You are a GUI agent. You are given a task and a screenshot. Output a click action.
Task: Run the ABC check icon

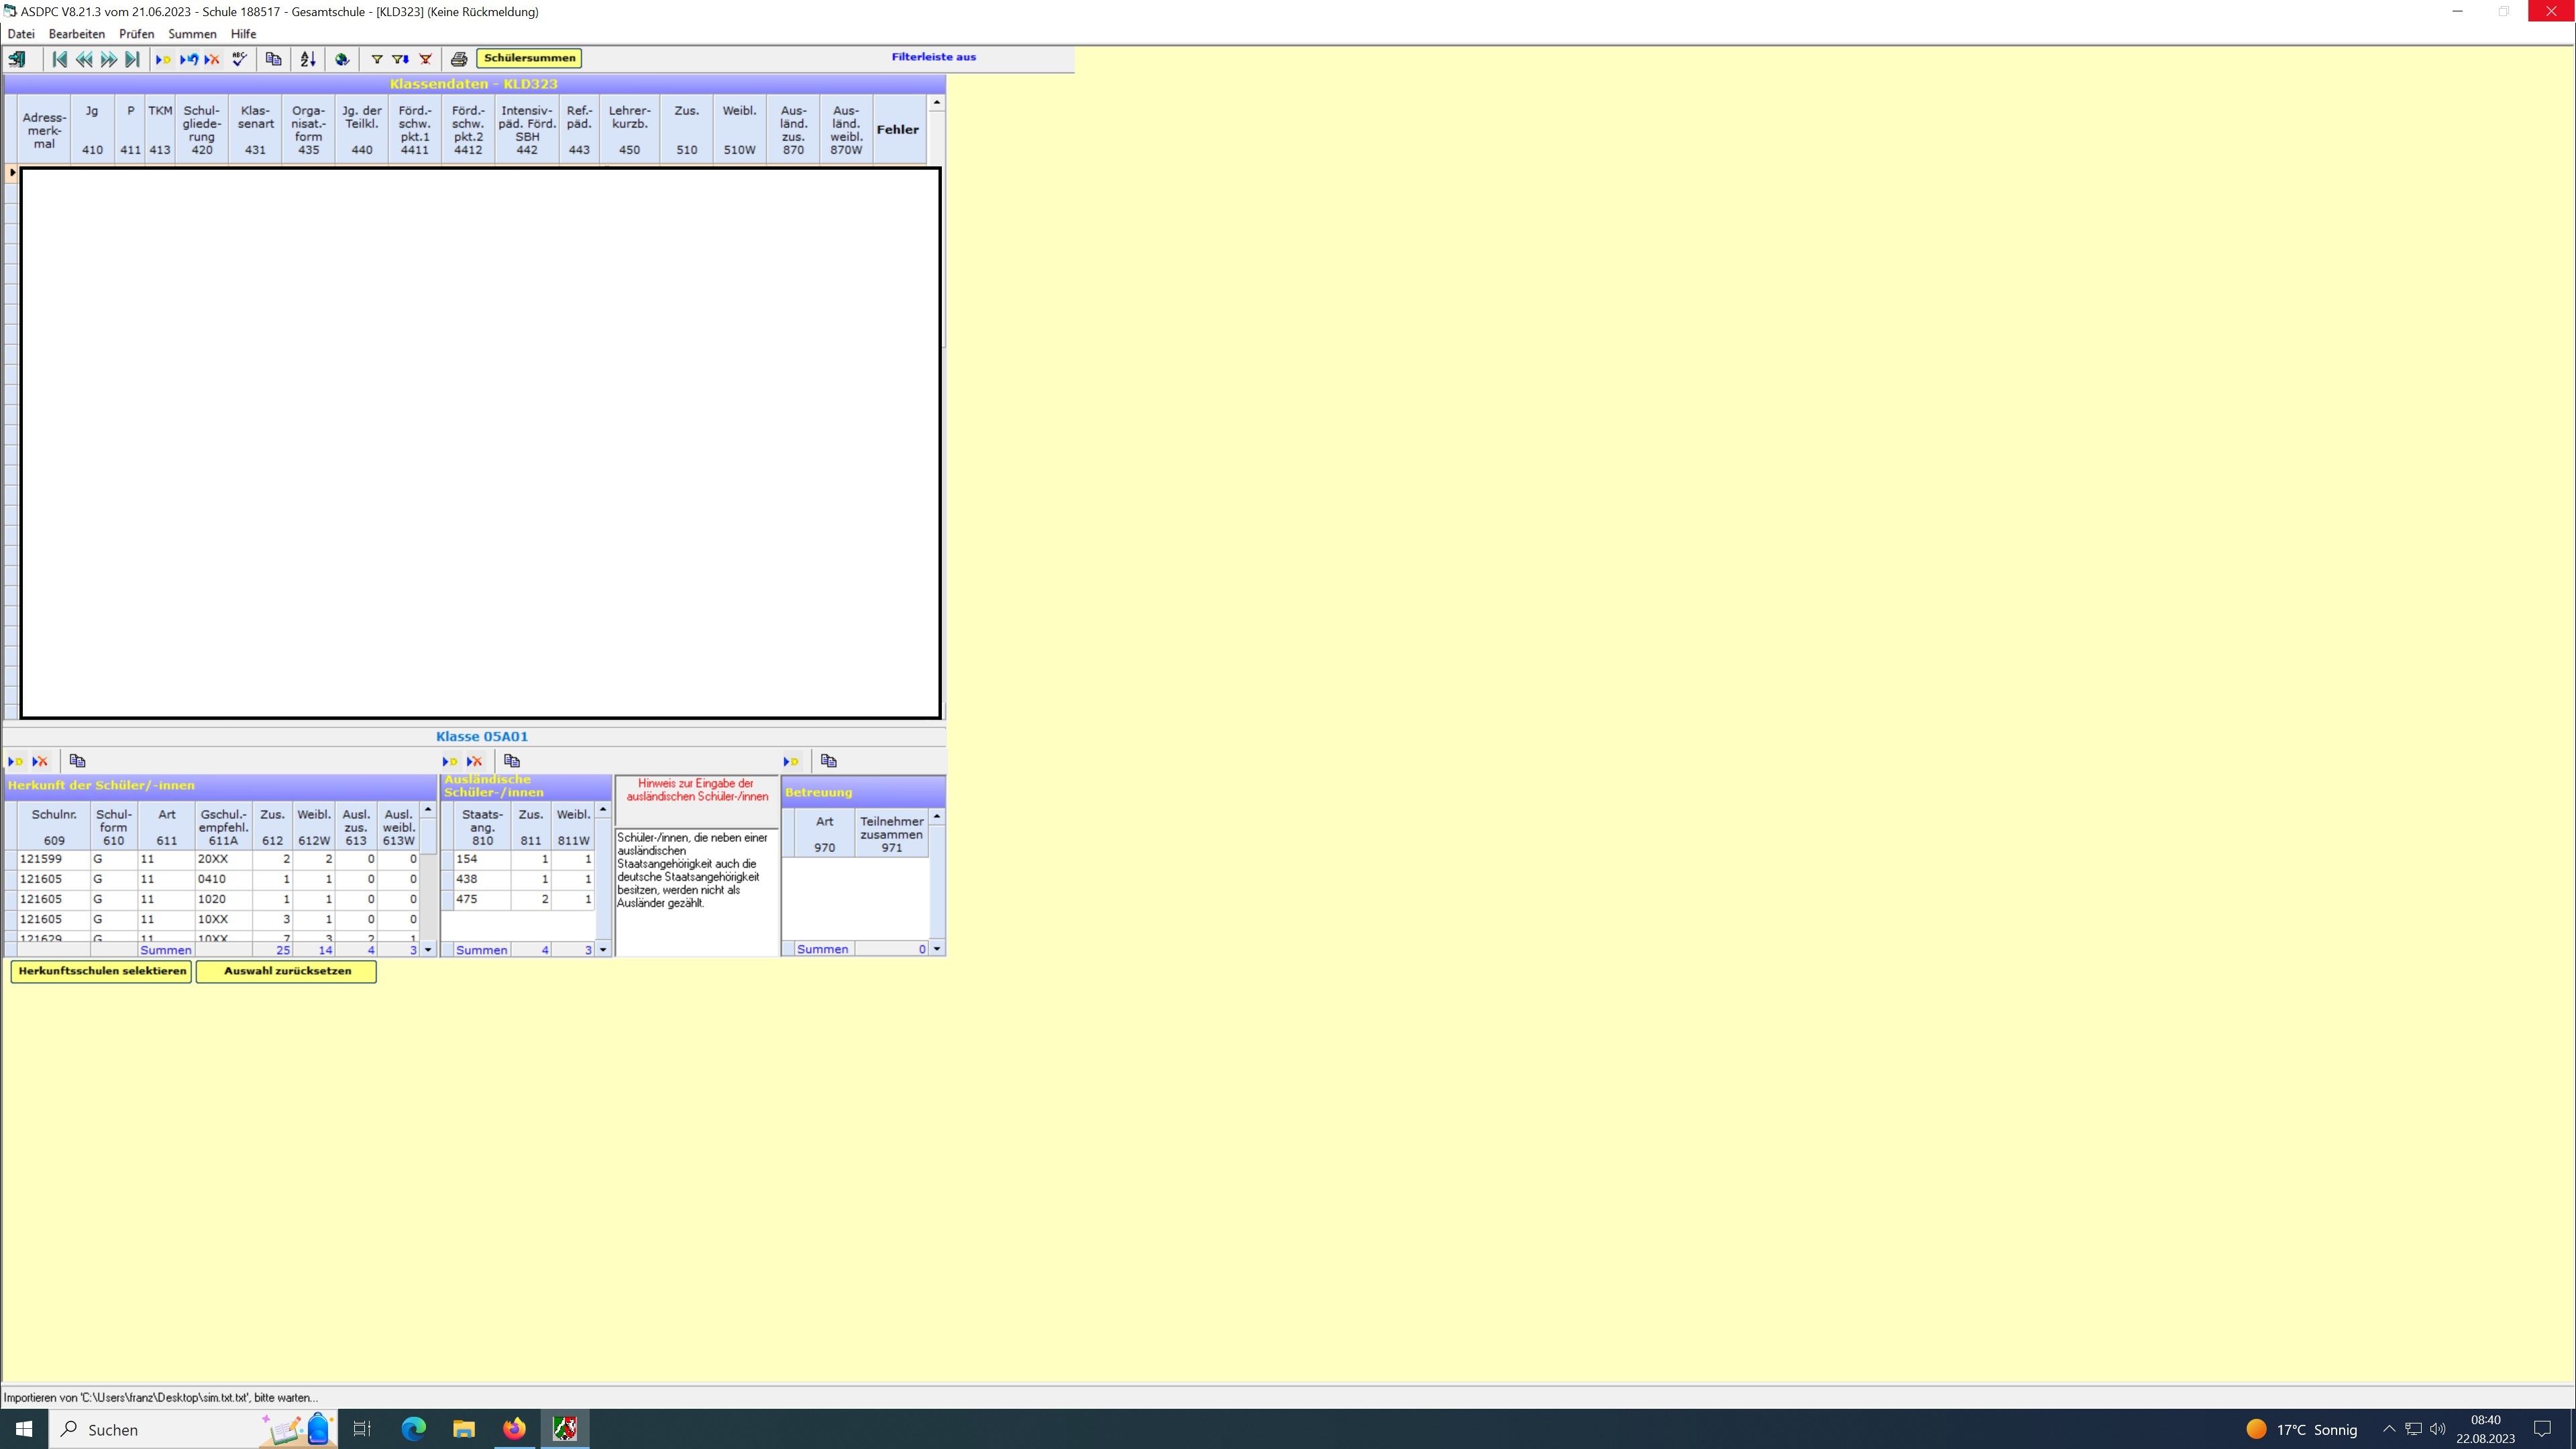[x=239, y=59]
